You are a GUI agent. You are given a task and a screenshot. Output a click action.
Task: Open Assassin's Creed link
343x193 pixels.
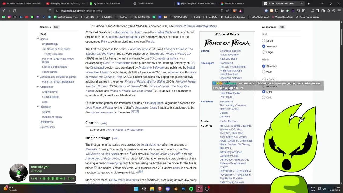146,108
